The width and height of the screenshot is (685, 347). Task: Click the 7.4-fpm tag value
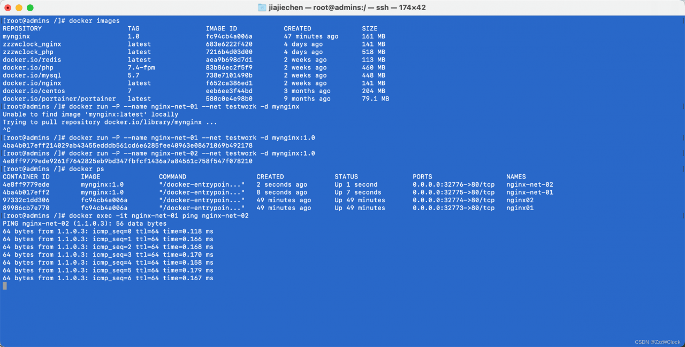pyautogui.click(x=141, y=68)
